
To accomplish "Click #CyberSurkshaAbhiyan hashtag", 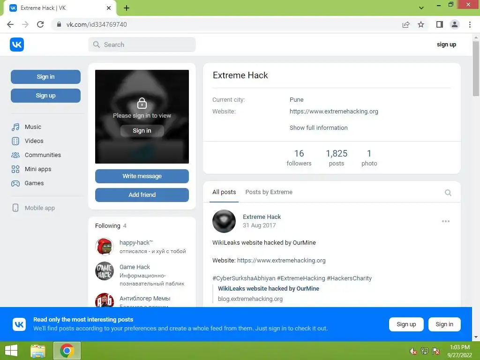I will (244, 278).
